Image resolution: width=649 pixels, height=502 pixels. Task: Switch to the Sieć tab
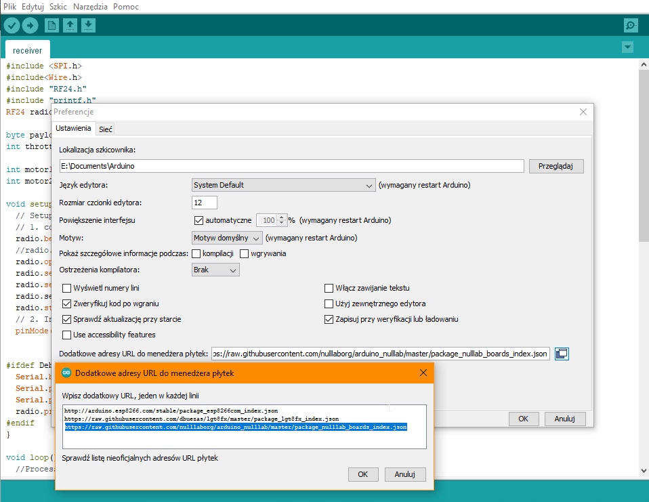[x=106, y=129]
